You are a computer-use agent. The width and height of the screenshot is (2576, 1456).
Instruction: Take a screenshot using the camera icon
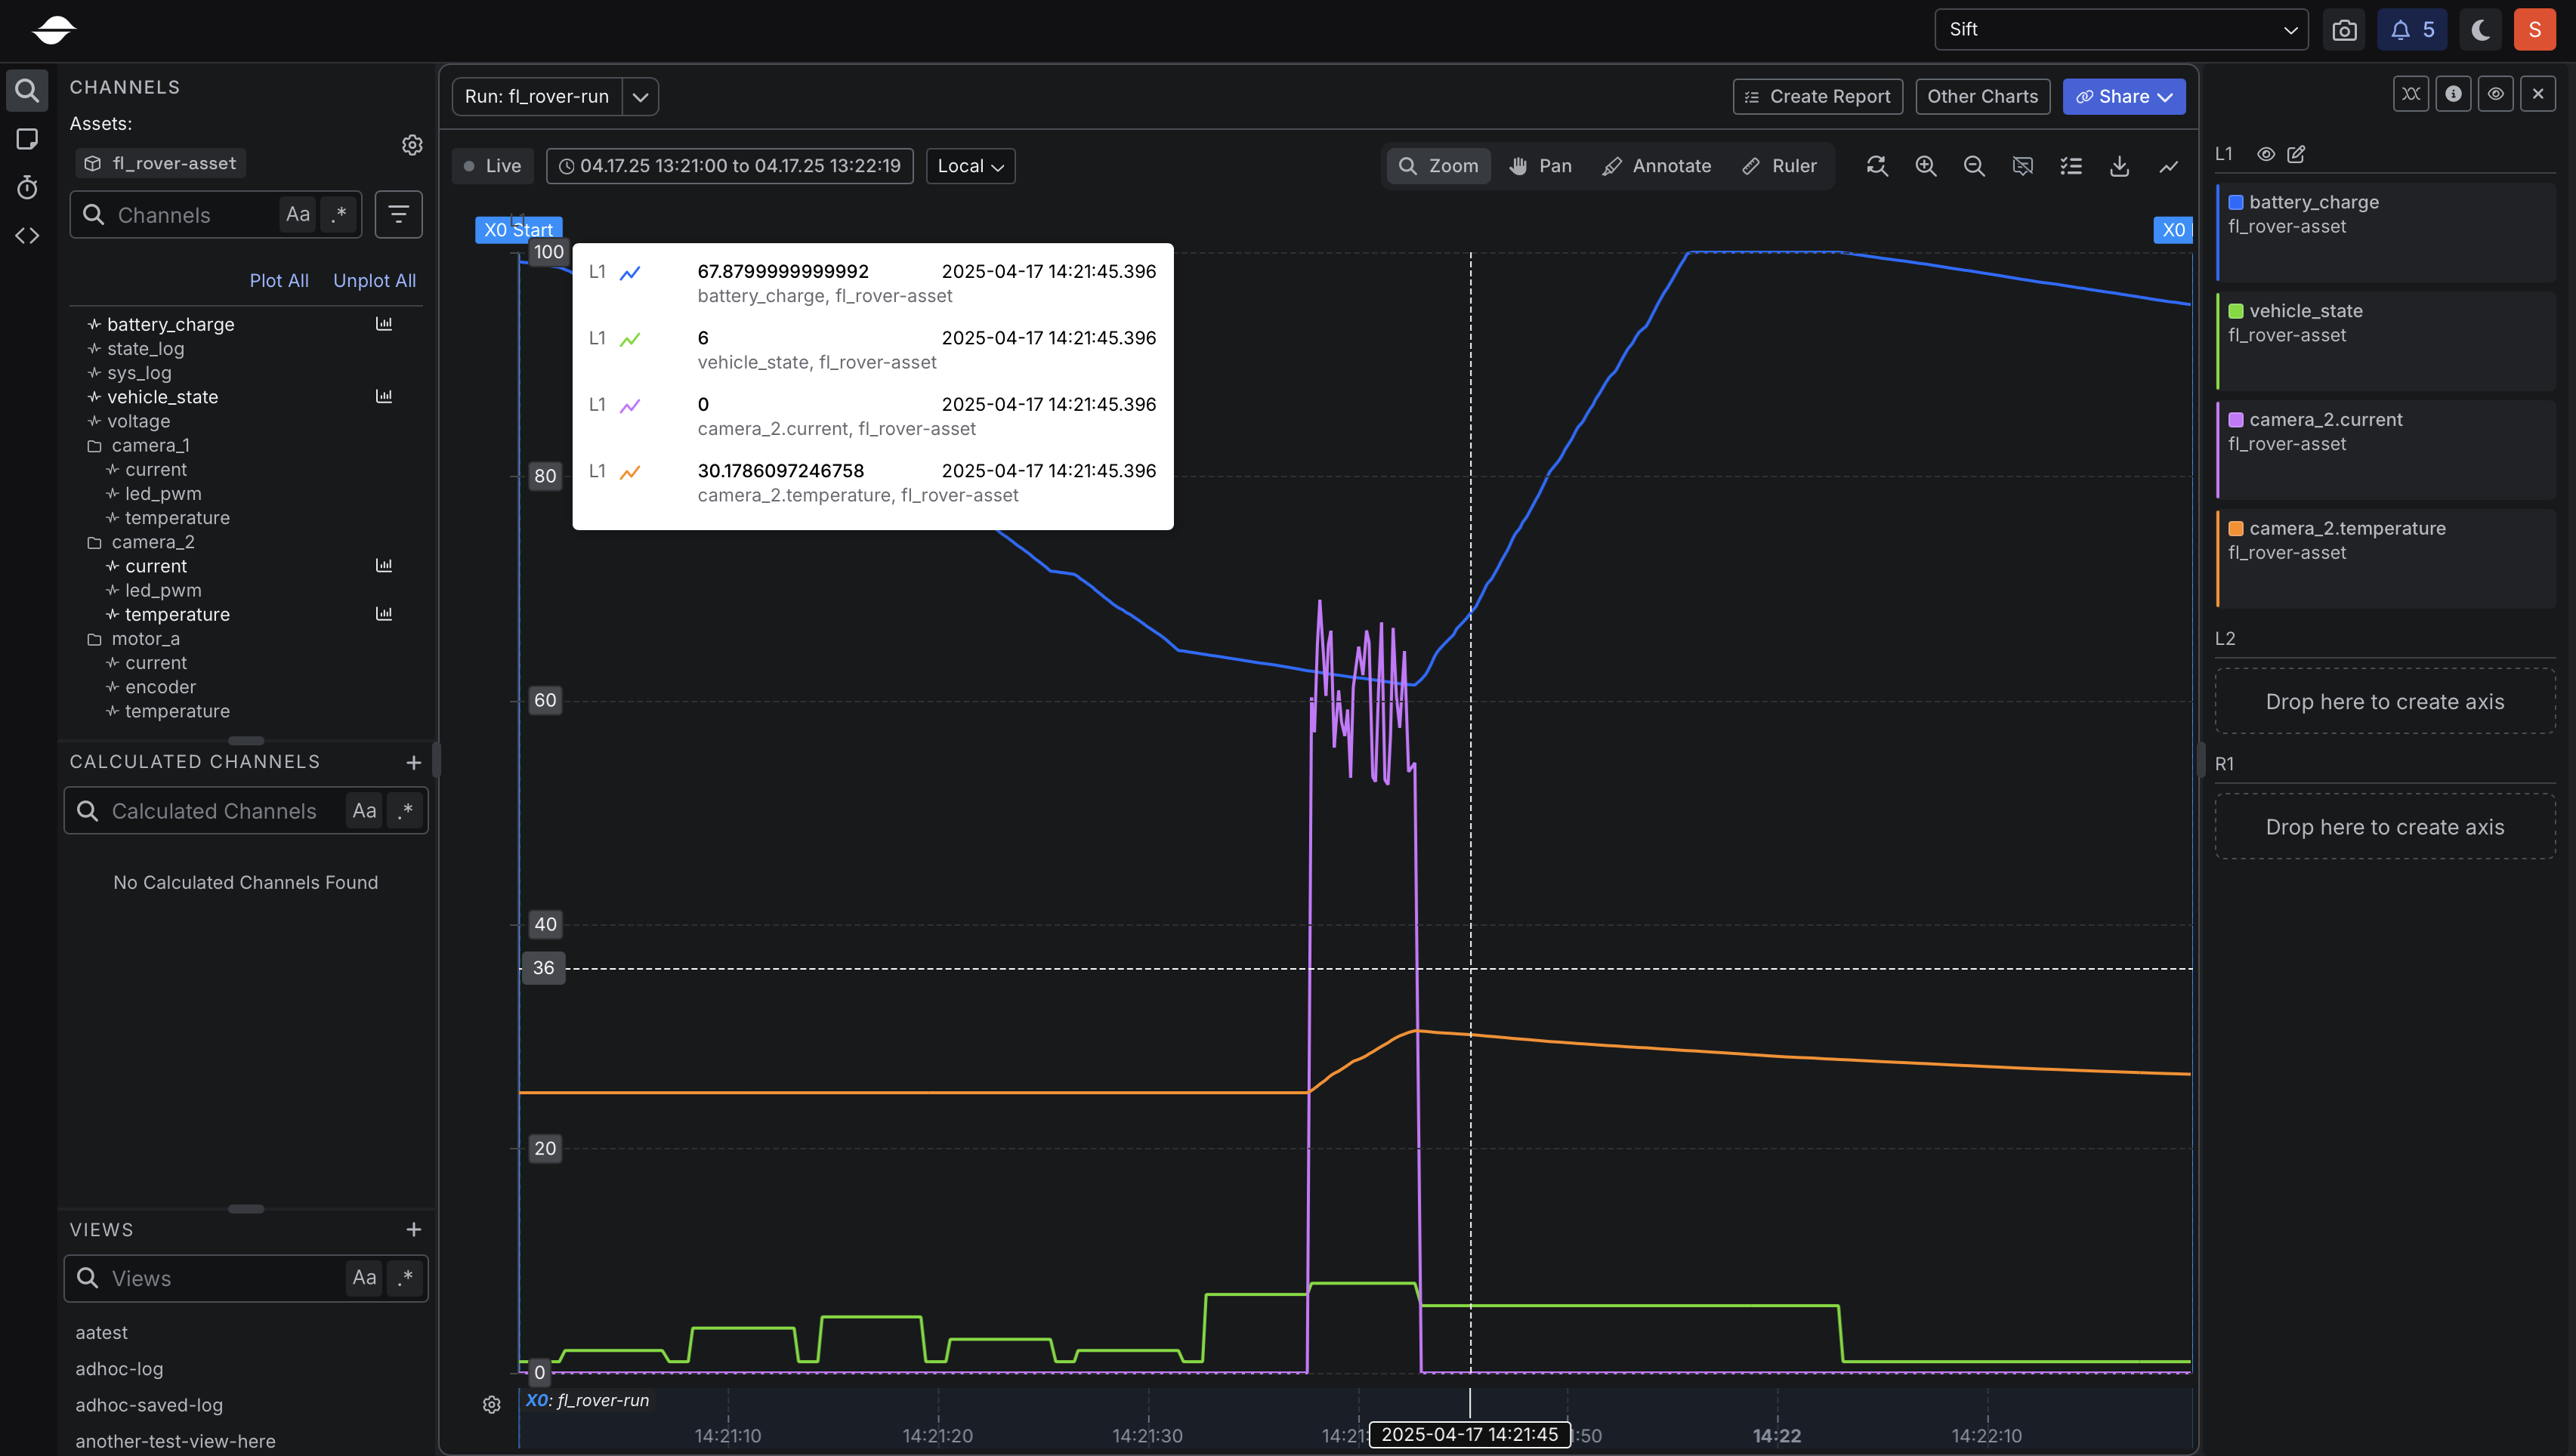point(2344,29)
